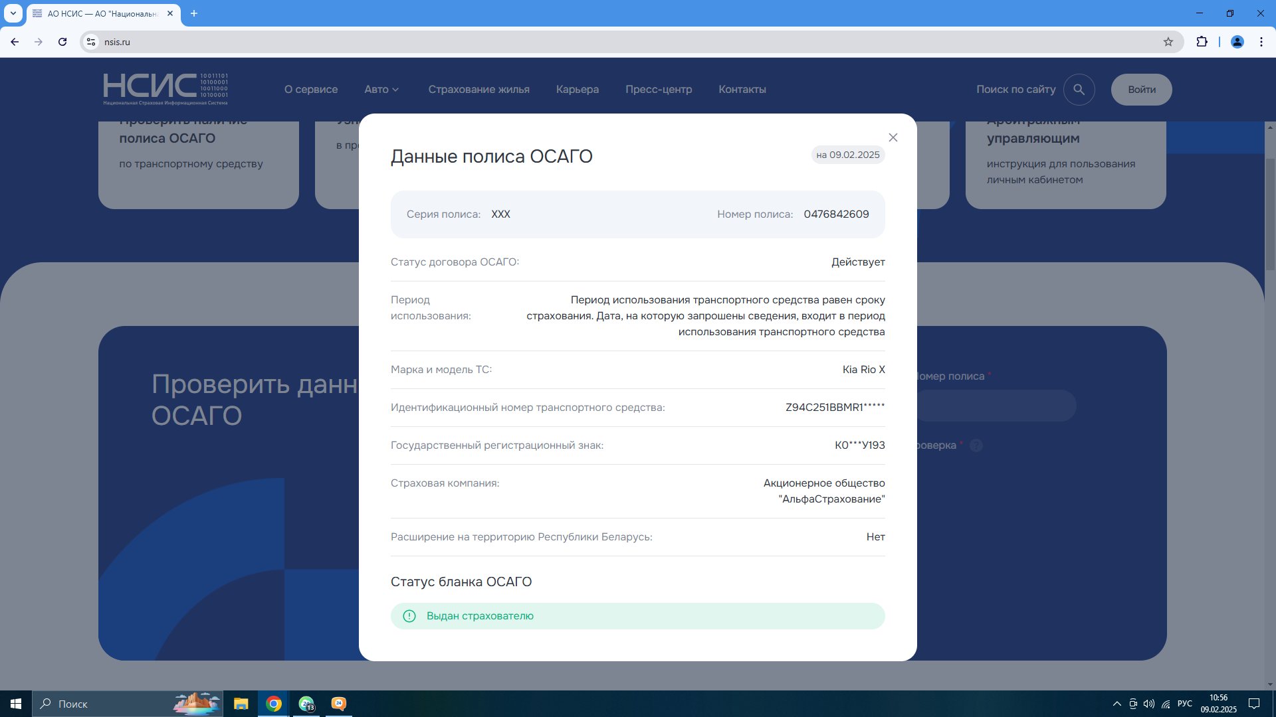1276x717 pixels.
Task: Click the Нет value for Belarus extension
Action: click(875, 536)
